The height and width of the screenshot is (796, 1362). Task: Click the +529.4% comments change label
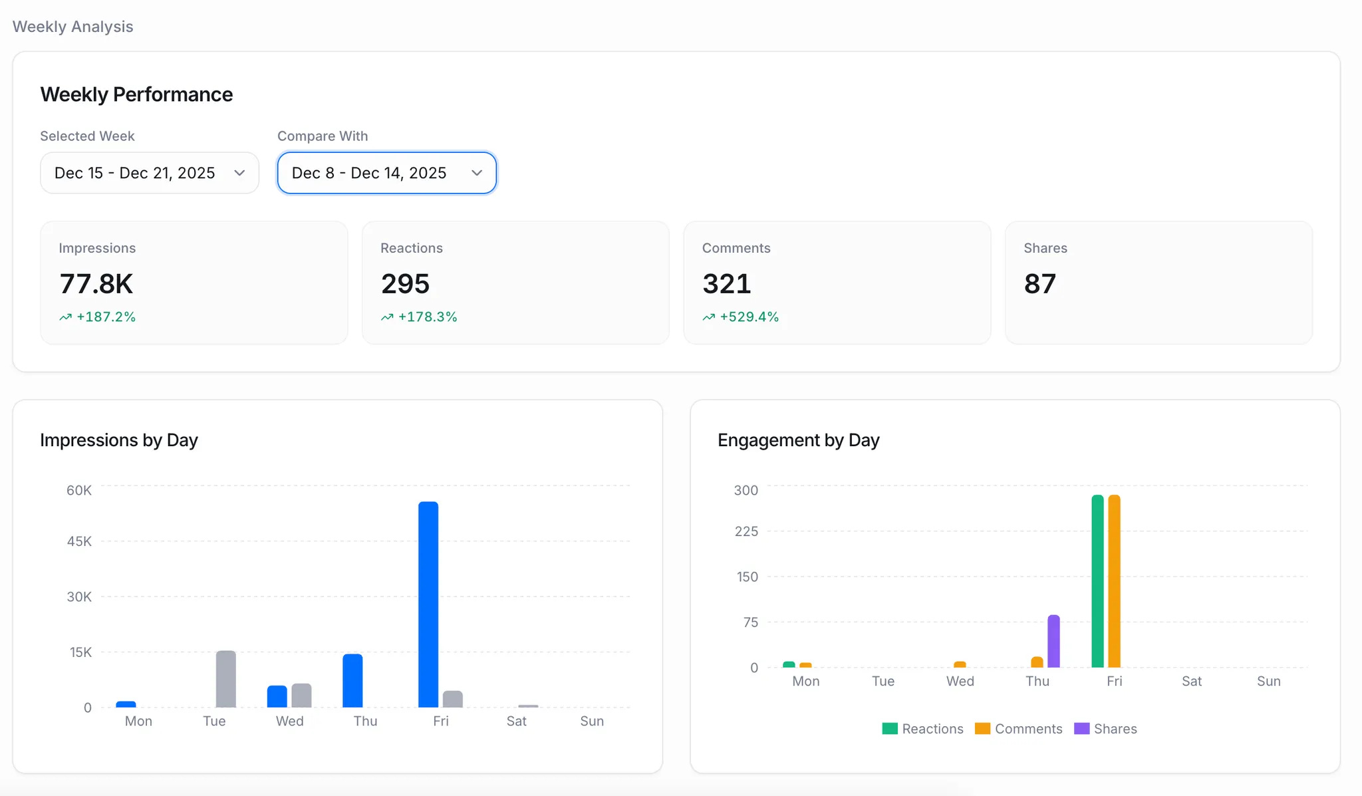[x=749, y=317]
